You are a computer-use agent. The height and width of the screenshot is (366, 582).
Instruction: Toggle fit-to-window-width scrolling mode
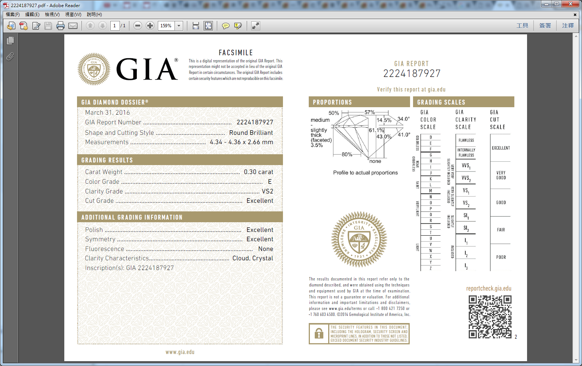[x=195, y=26]
